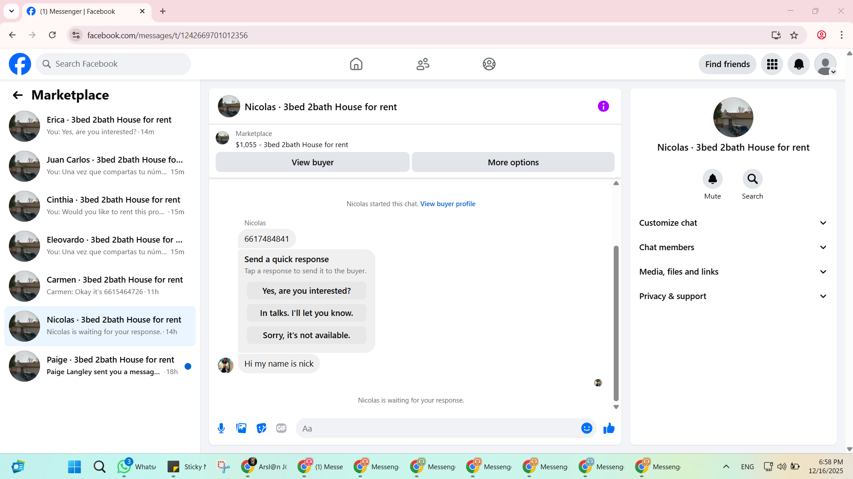This screenshot has width=853, height=479.
Task: Click the chat scrollbar thumb
Action: 616,323
